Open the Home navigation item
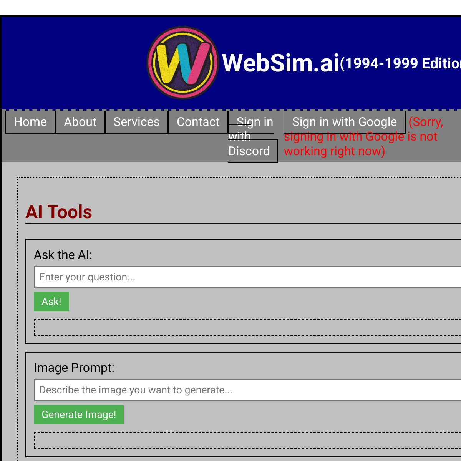Image resolution: width=461 pixels, height=461 pixels. click(x=30, y=122)
